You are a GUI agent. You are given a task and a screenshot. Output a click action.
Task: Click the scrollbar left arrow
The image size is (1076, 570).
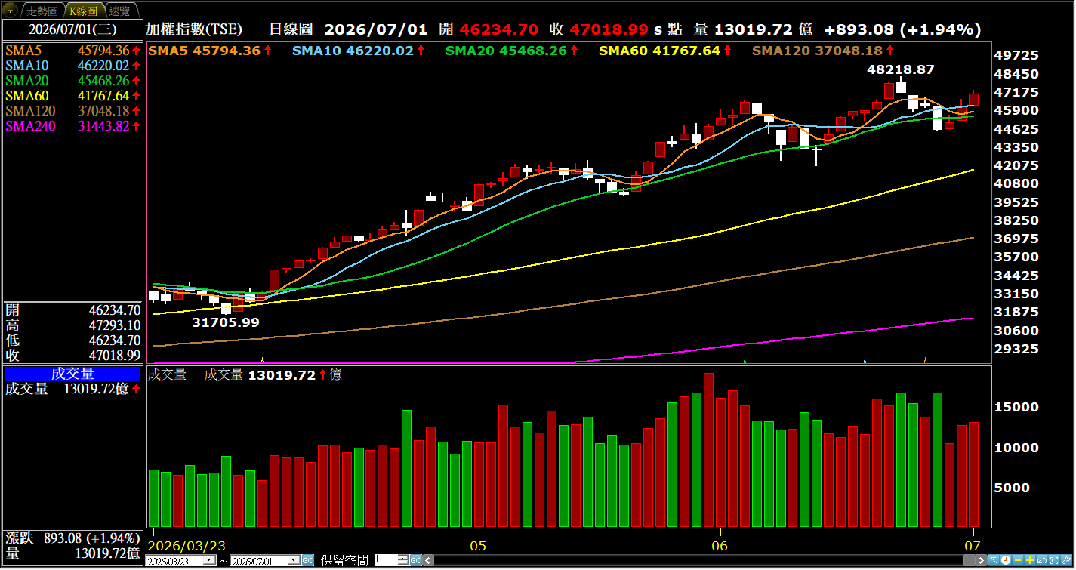(428, 560)
